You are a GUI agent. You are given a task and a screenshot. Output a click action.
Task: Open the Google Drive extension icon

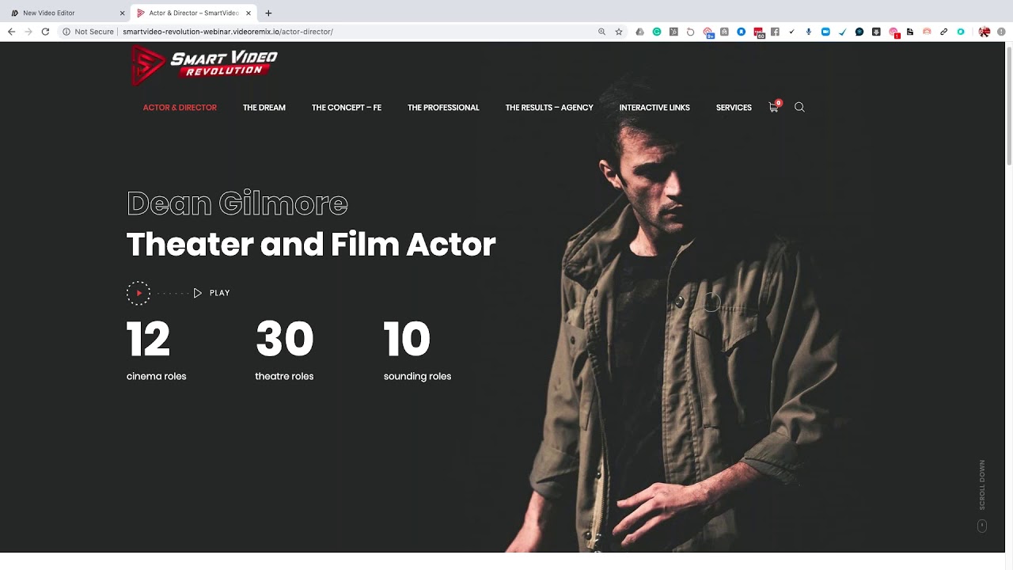click(x=639, y=32)
